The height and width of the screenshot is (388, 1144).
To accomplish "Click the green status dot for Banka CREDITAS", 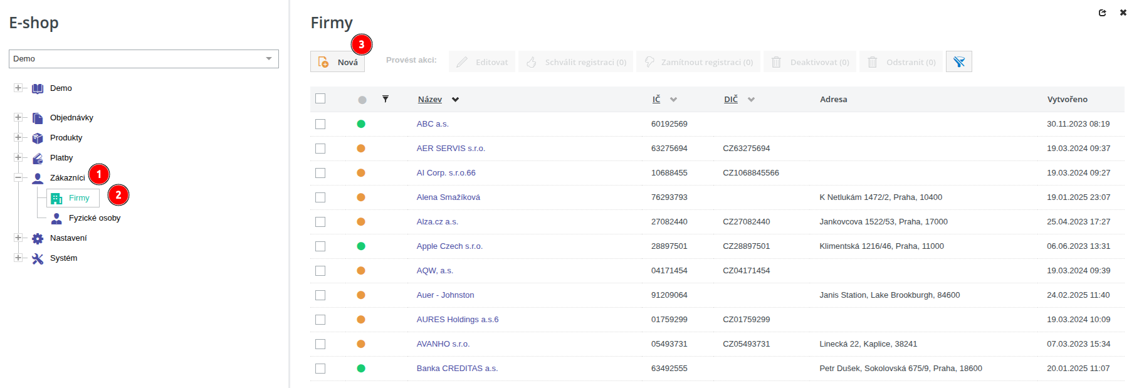I will click(x=361, y=369).
